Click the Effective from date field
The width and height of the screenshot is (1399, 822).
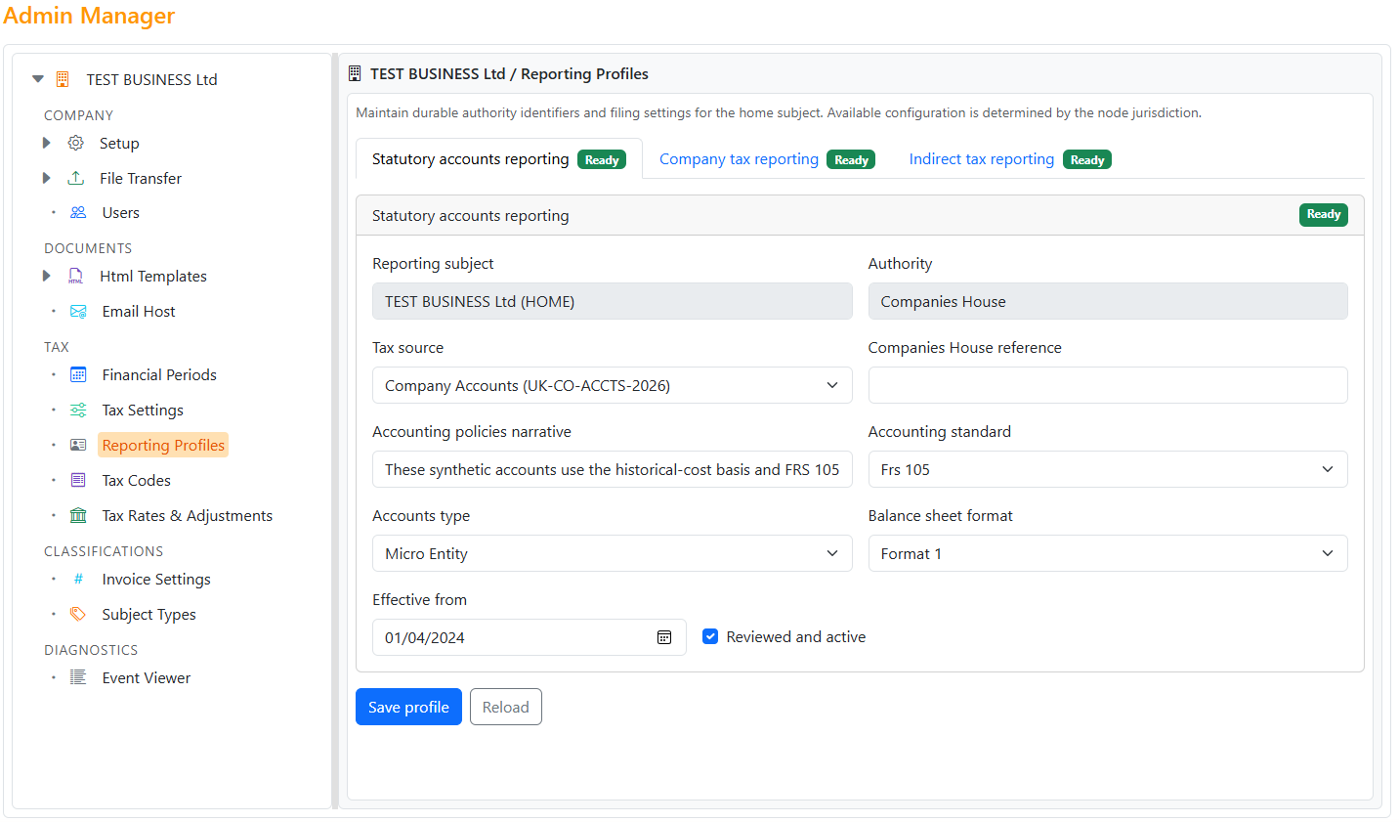point(529,637)
